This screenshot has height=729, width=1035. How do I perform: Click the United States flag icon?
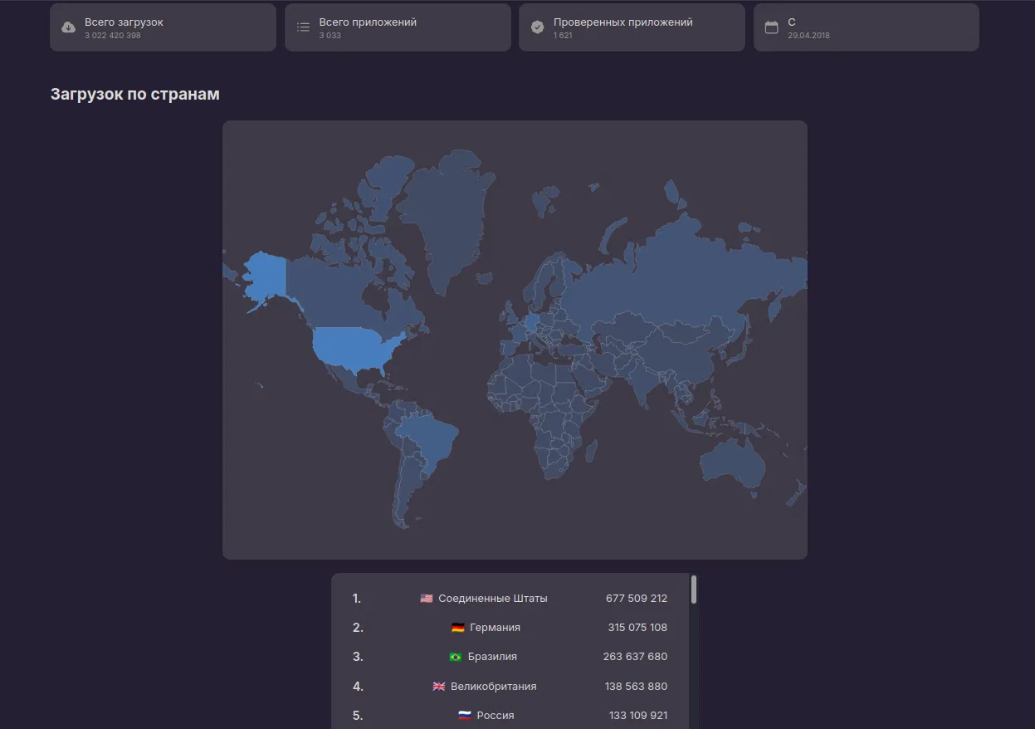pyautogui.click(x=427, y=598)
